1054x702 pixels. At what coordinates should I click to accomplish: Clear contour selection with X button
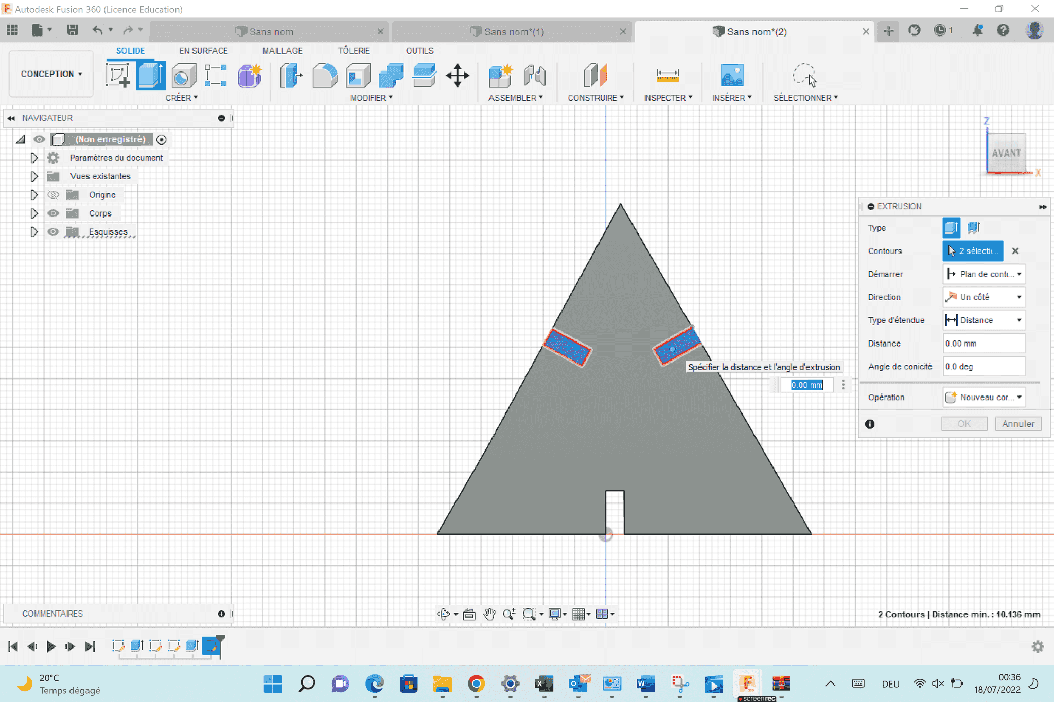pyautogui.click(x=1015, y=251)
